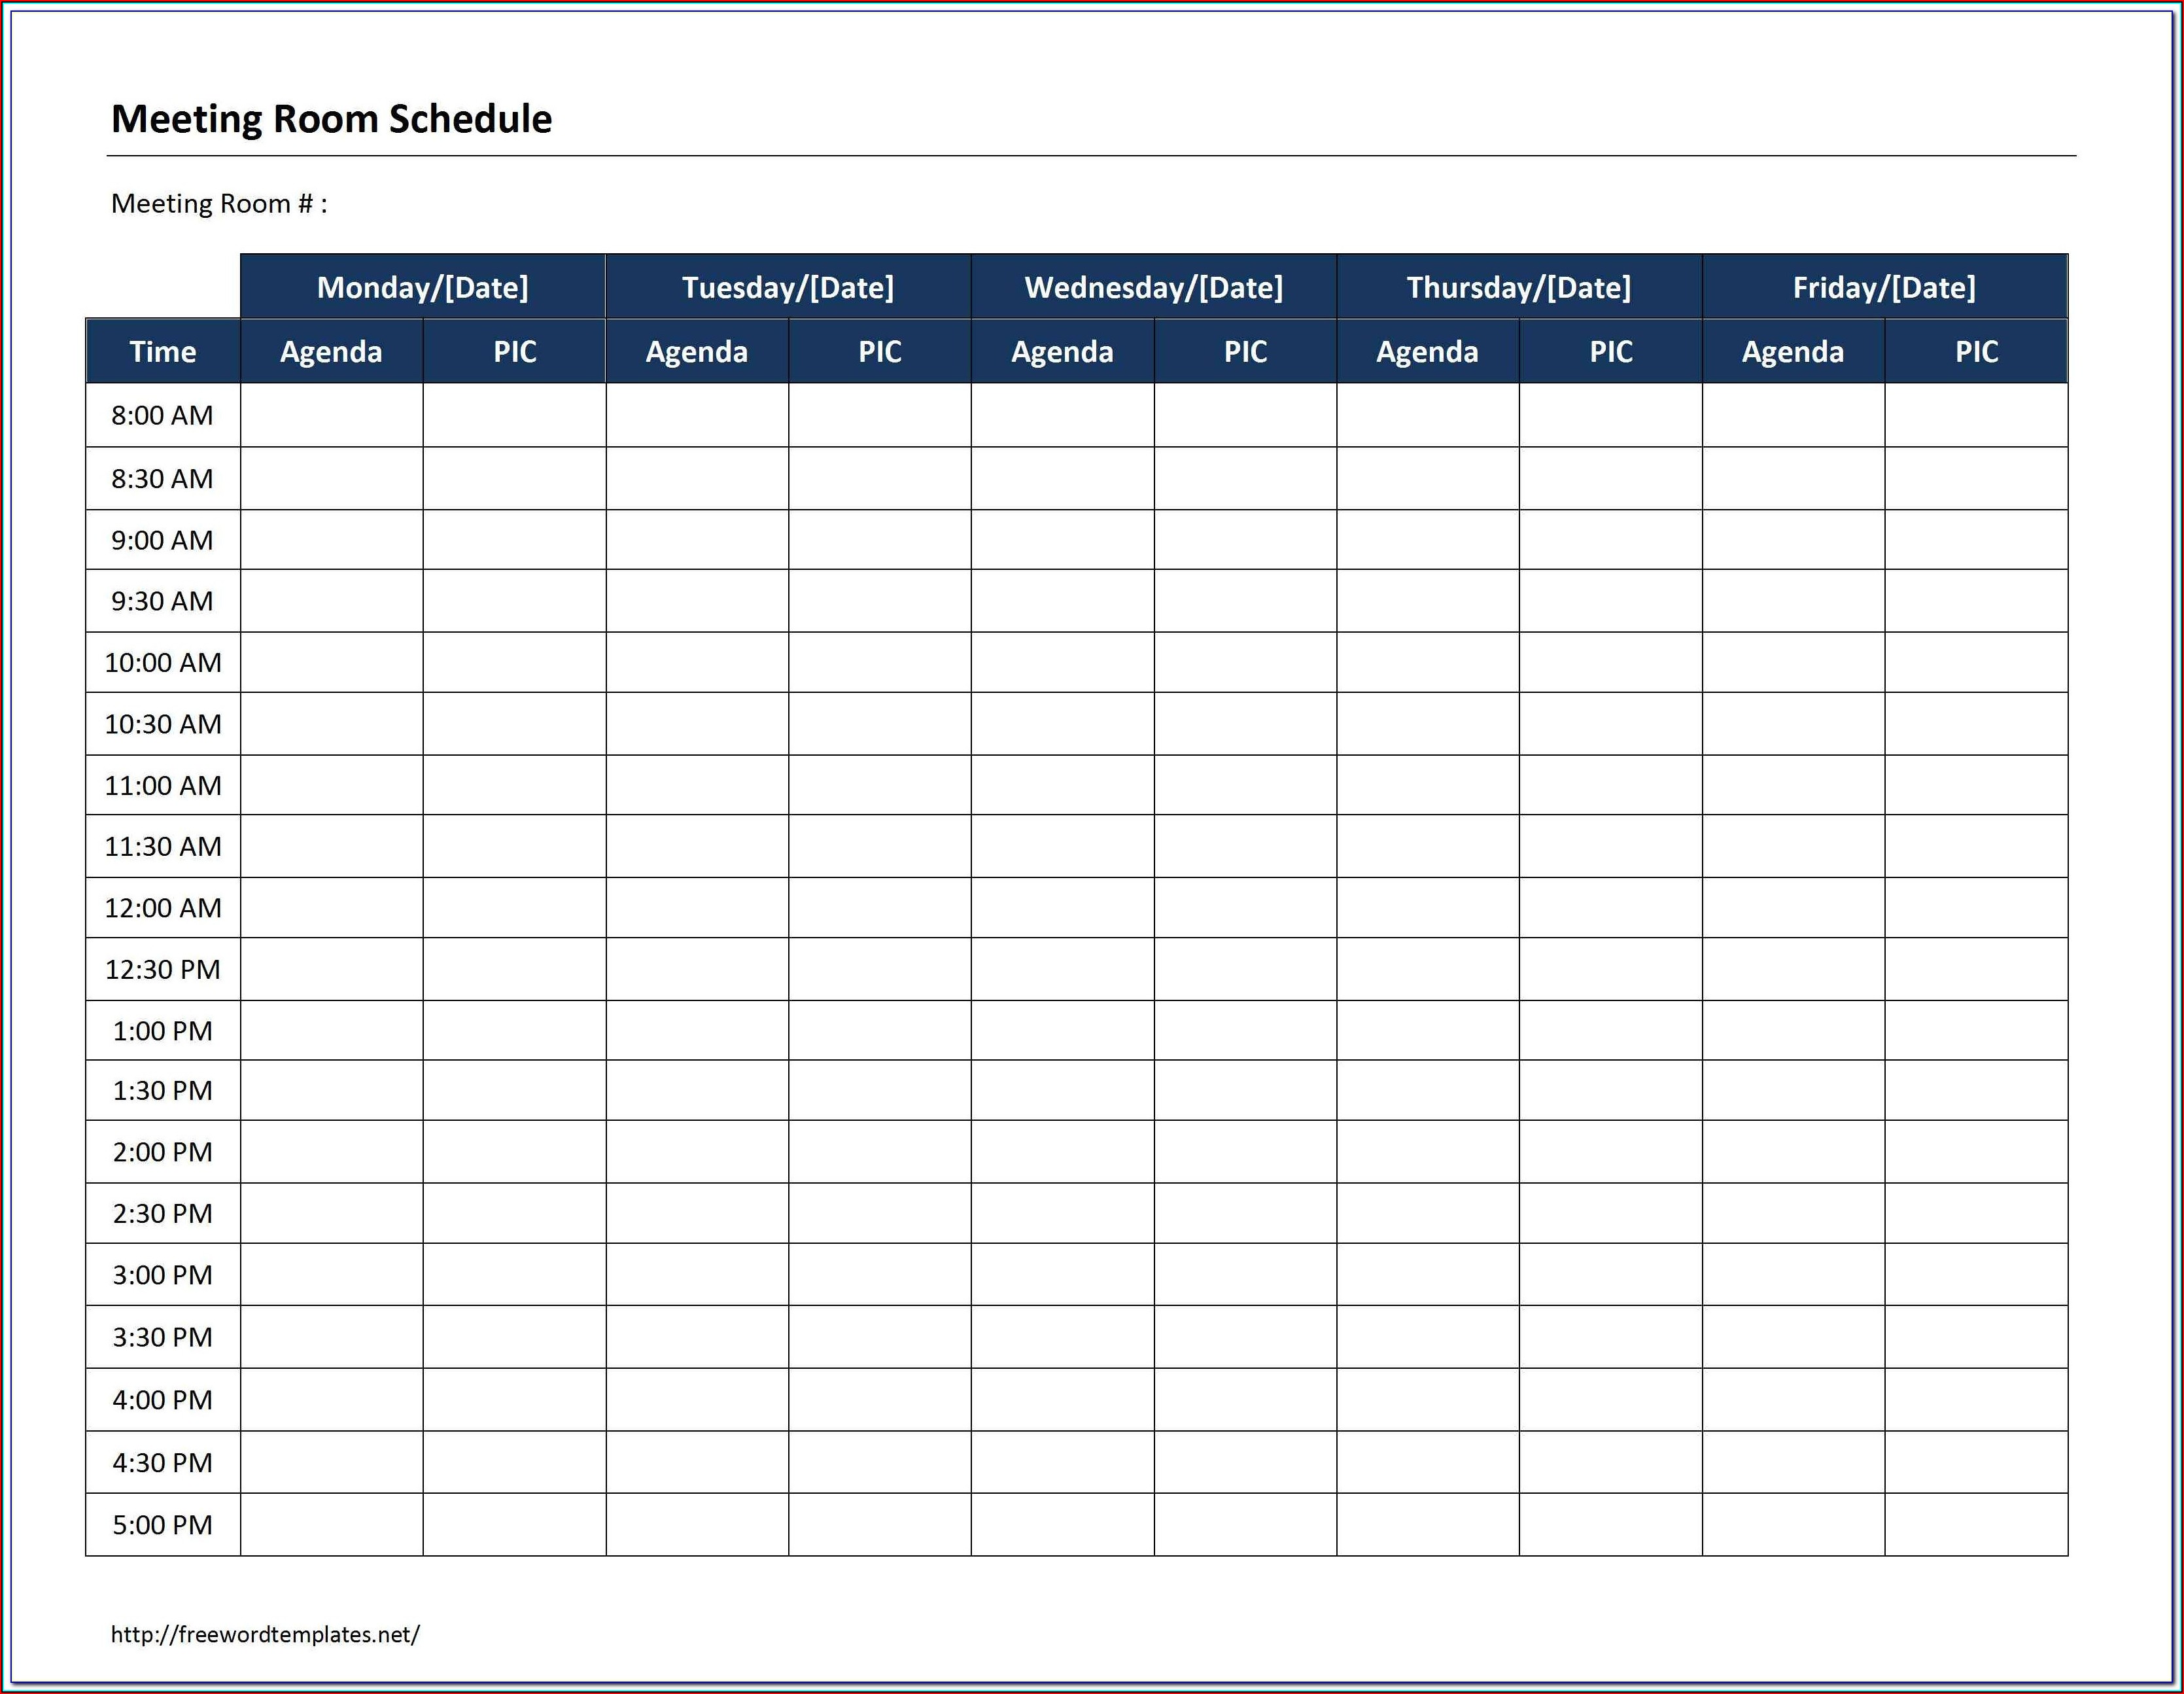Screen dimensions: 2184x1694
Task: Select the Wednesday/[Date] header cell
Action: point(1153,287)
